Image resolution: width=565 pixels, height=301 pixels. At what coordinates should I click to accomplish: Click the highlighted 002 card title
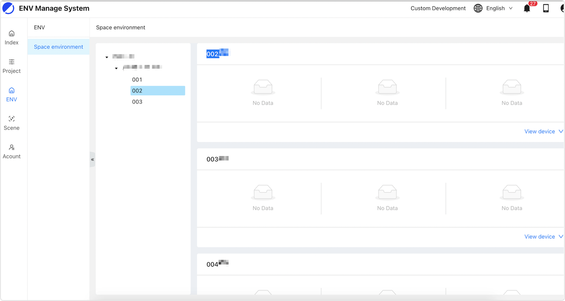click(x=218, y=54)
